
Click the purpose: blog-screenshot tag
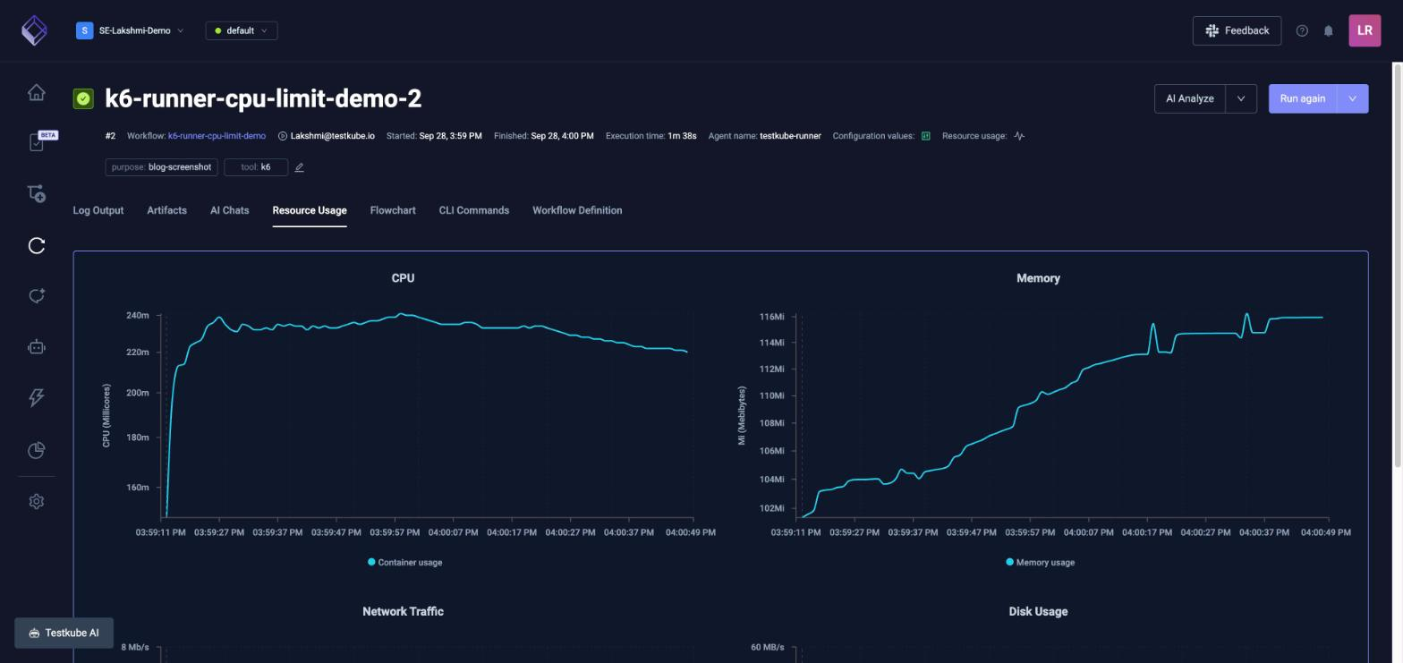click(162, 167)
